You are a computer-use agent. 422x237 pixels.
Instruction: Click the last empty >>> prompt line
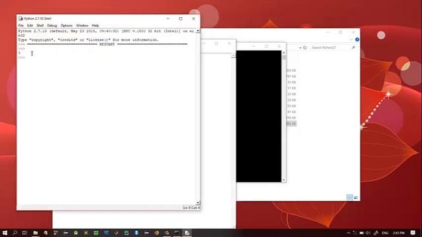[22, 57]
